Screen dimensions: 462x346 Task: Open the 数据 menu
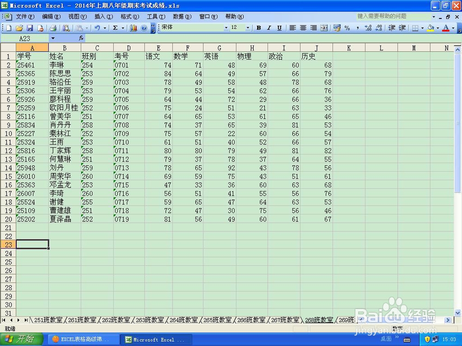tap(182, 17)
